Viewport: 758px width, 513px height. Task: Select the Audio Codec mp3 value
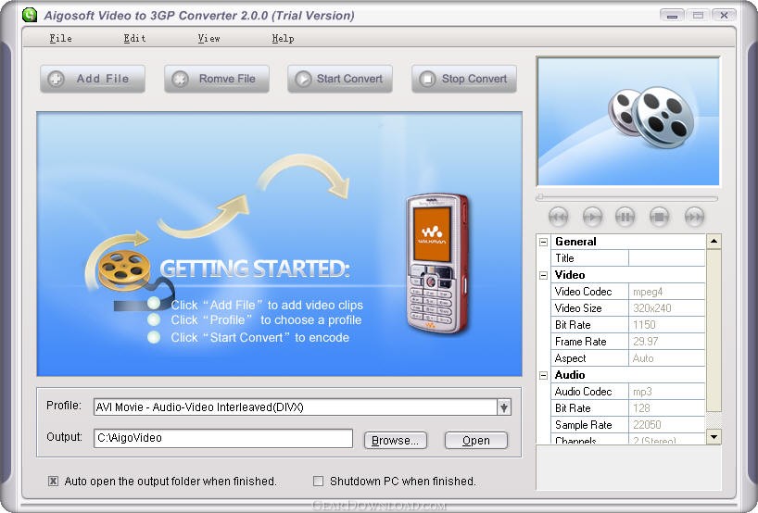[666, 392]
